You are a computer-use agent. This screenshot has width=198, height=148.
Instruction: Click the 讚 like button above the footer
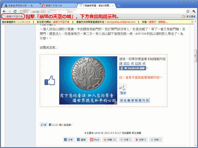44,125
